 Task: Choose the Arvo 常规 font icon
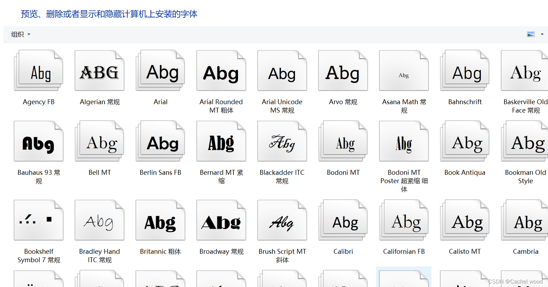[x=343, y=70]
